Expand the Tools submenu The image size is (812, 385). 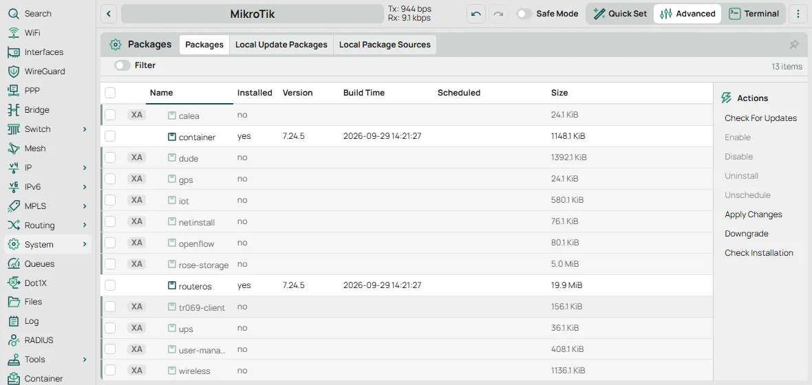[85, 359]
